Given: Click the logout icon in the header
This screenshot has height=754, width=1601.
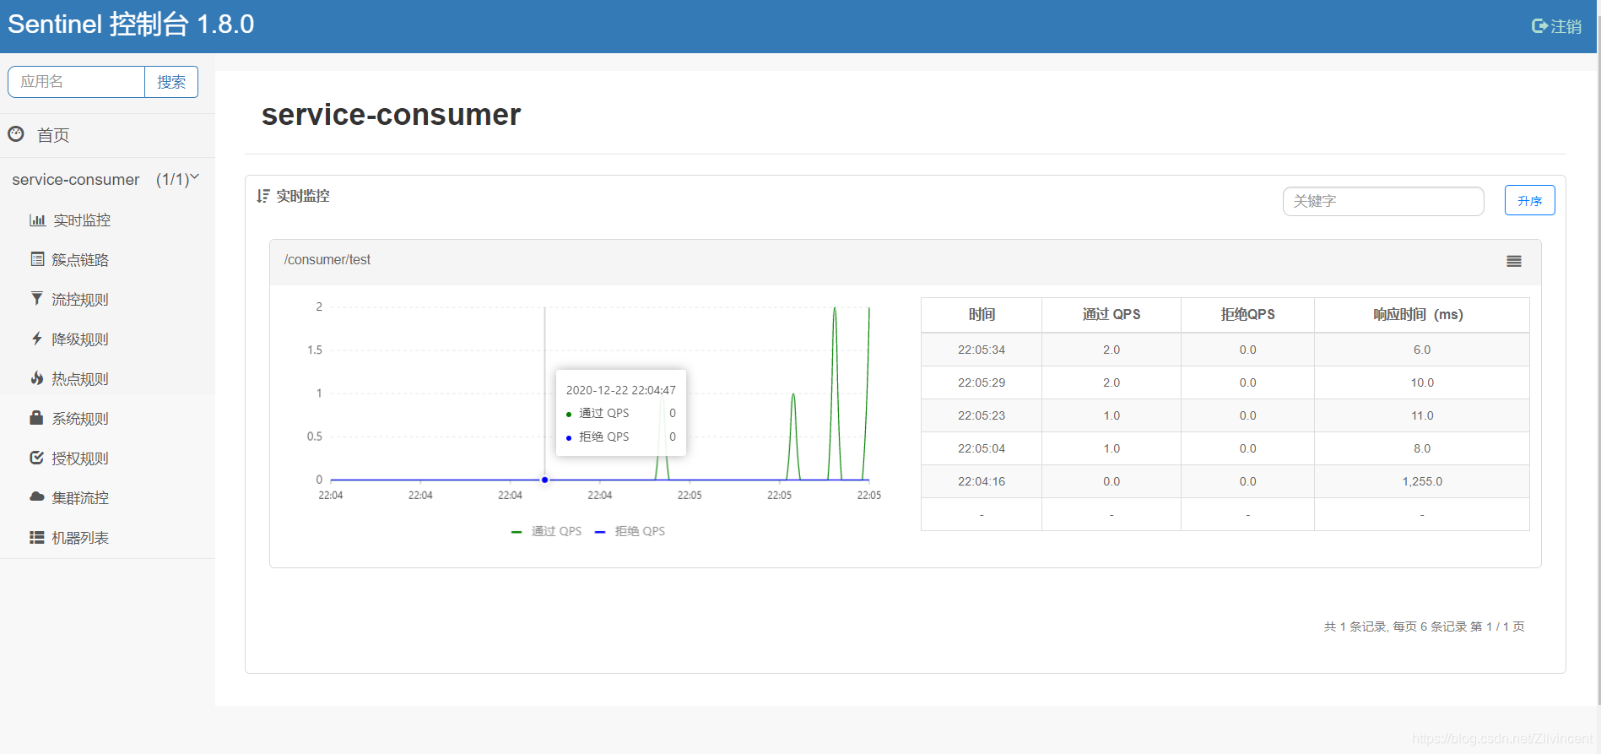Looking at the screenshot, I should [x=1539, y=26].
